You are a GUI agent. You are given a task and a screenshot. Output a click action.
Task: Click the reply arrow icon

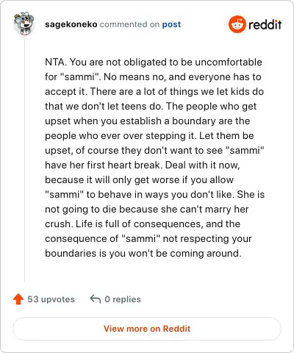[x=96, y=299]
